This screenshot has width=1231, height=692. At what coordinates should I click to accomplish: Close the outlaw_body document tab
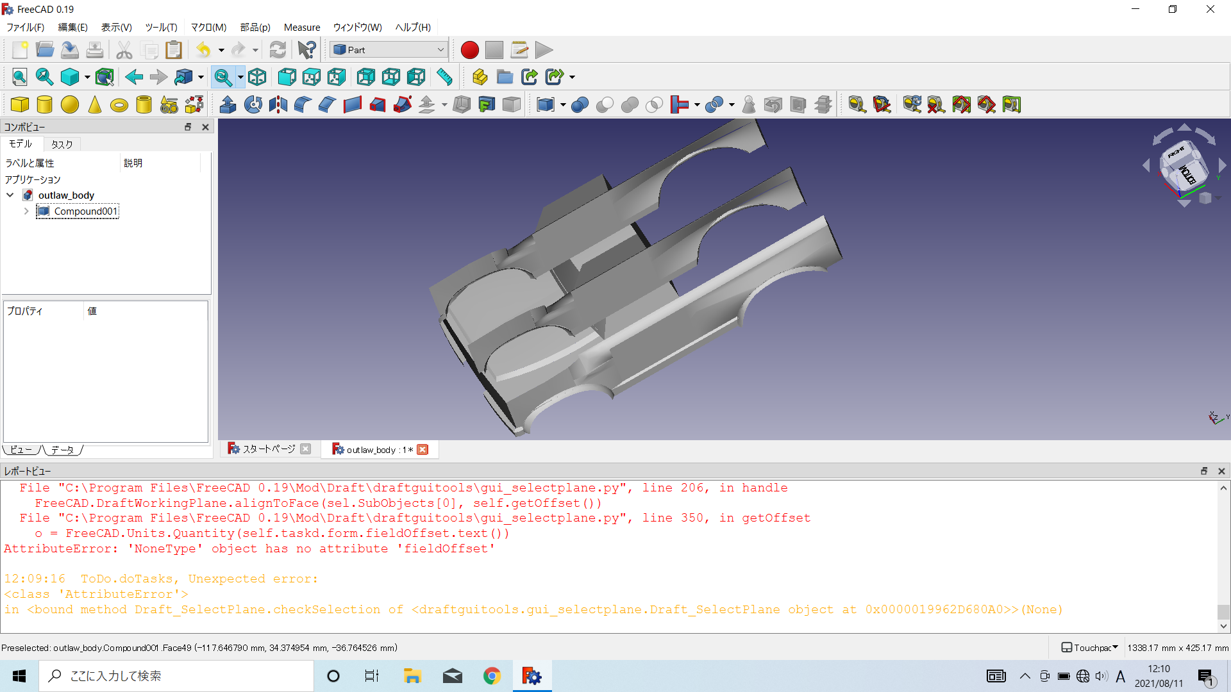point(423,450)
